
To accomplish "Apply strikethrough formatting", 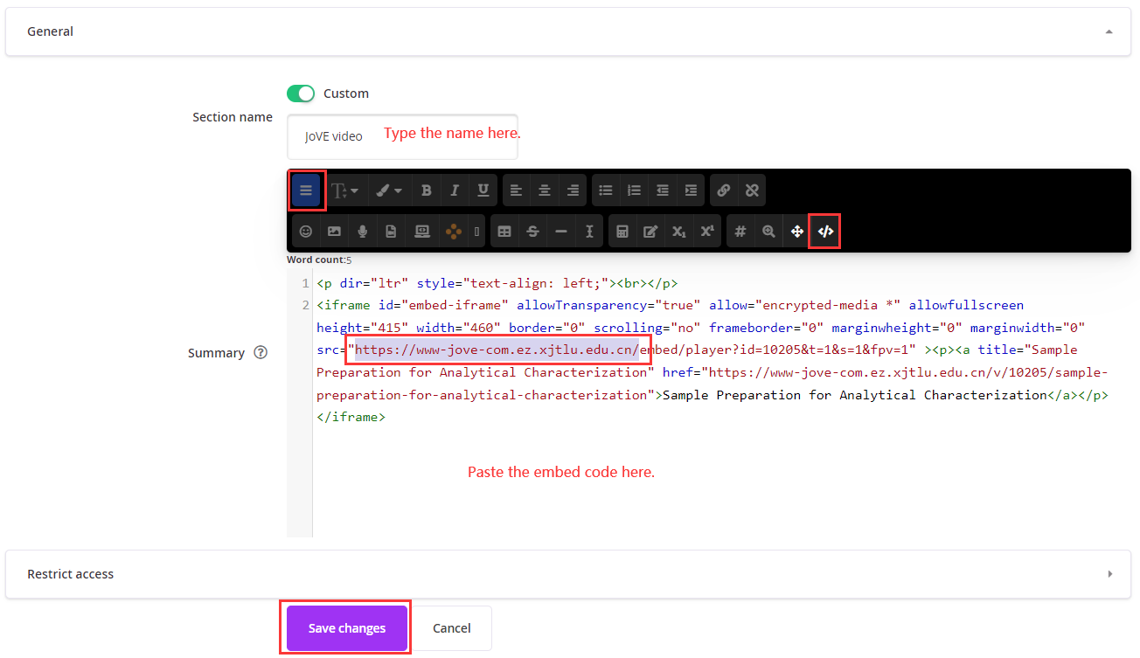I will (x=532, y=232).
